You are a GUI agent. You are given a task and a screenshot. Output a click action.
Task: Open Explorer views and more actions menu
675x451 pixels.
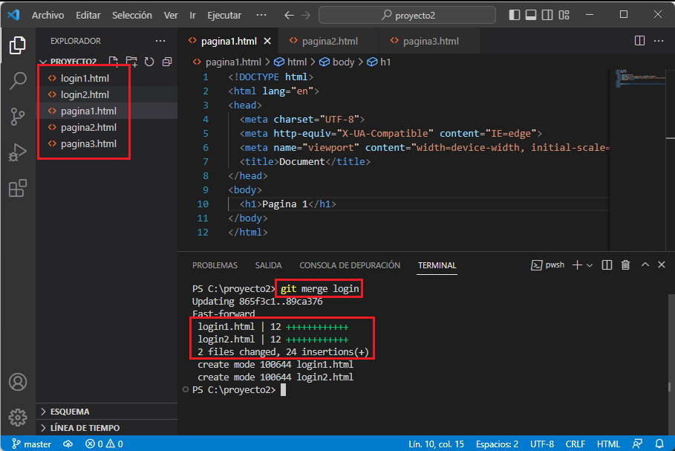[x=160, y=41]
